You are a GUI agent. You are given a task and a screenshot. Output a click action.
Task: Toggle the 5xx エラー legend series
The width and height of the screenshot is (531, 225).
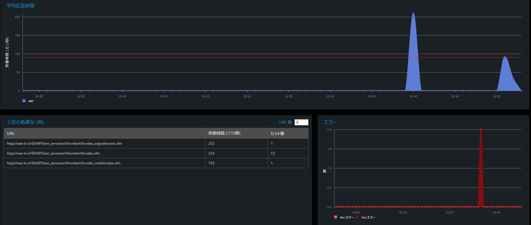tap(366, 217)
